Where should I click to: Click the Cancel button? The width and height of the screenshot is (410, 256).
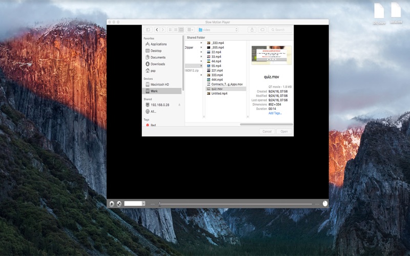click(x=267, y=132)
